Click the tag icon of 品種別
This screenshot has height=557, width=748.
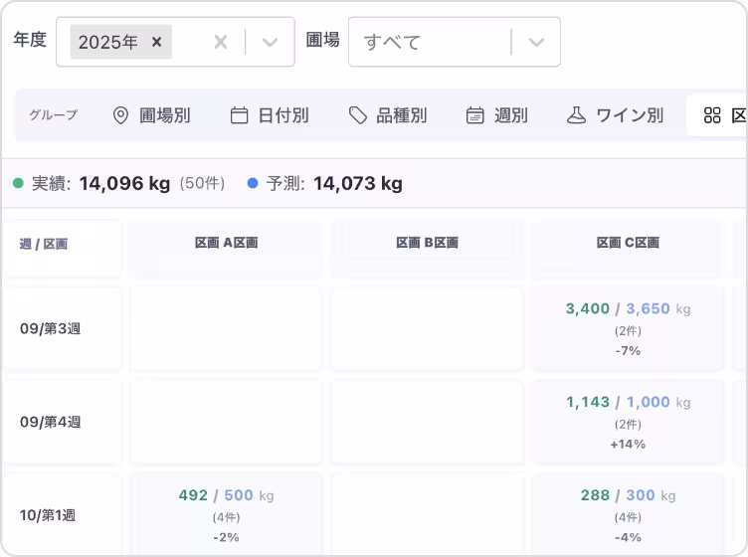tap(358, 115)
